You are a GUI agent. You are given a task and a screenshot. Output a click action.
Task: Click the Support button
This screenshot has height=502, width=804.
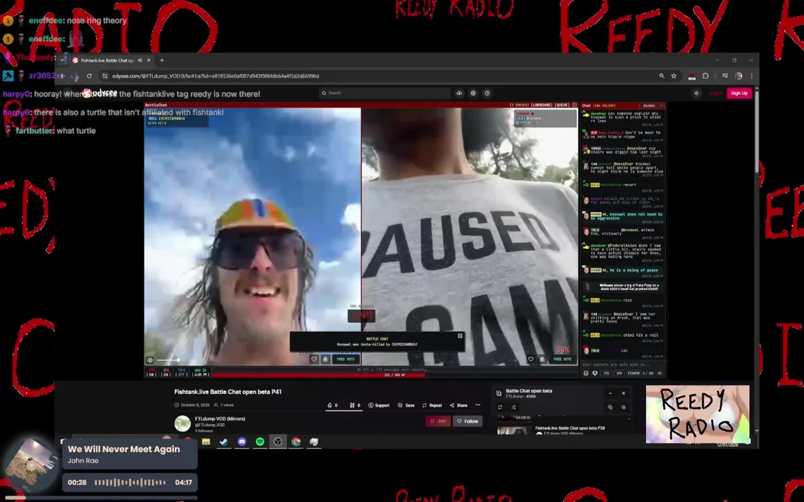point(379,405)
